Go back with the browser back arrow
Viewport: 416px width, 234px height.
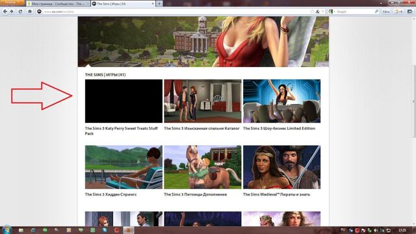coord(5,12)
